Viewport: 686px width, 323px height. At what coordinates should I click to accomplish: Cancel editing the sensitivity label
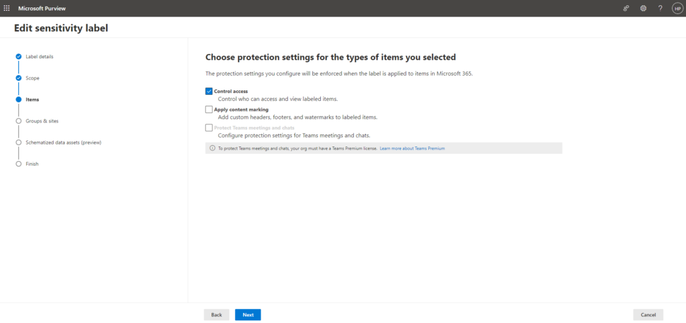(648, 314)
